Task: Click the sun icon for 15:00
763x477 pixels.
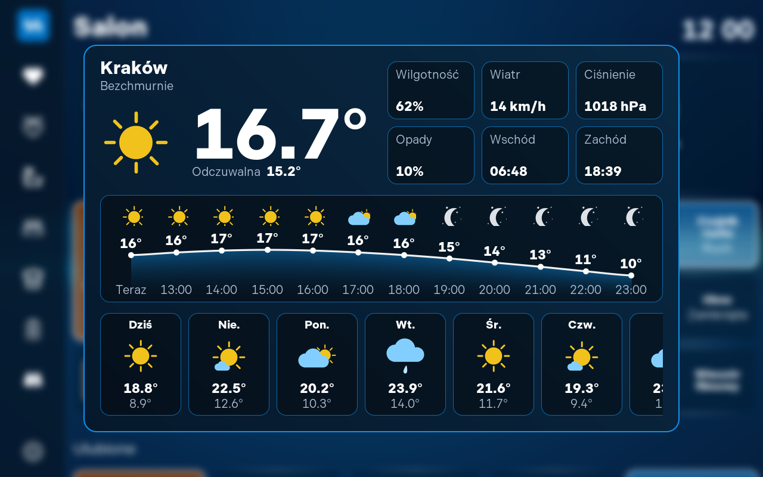Action: coord(270,216)
